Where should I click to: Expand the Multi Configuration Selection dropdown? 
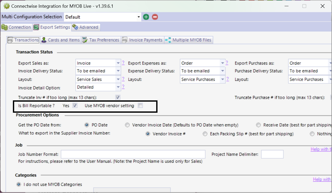139,17
